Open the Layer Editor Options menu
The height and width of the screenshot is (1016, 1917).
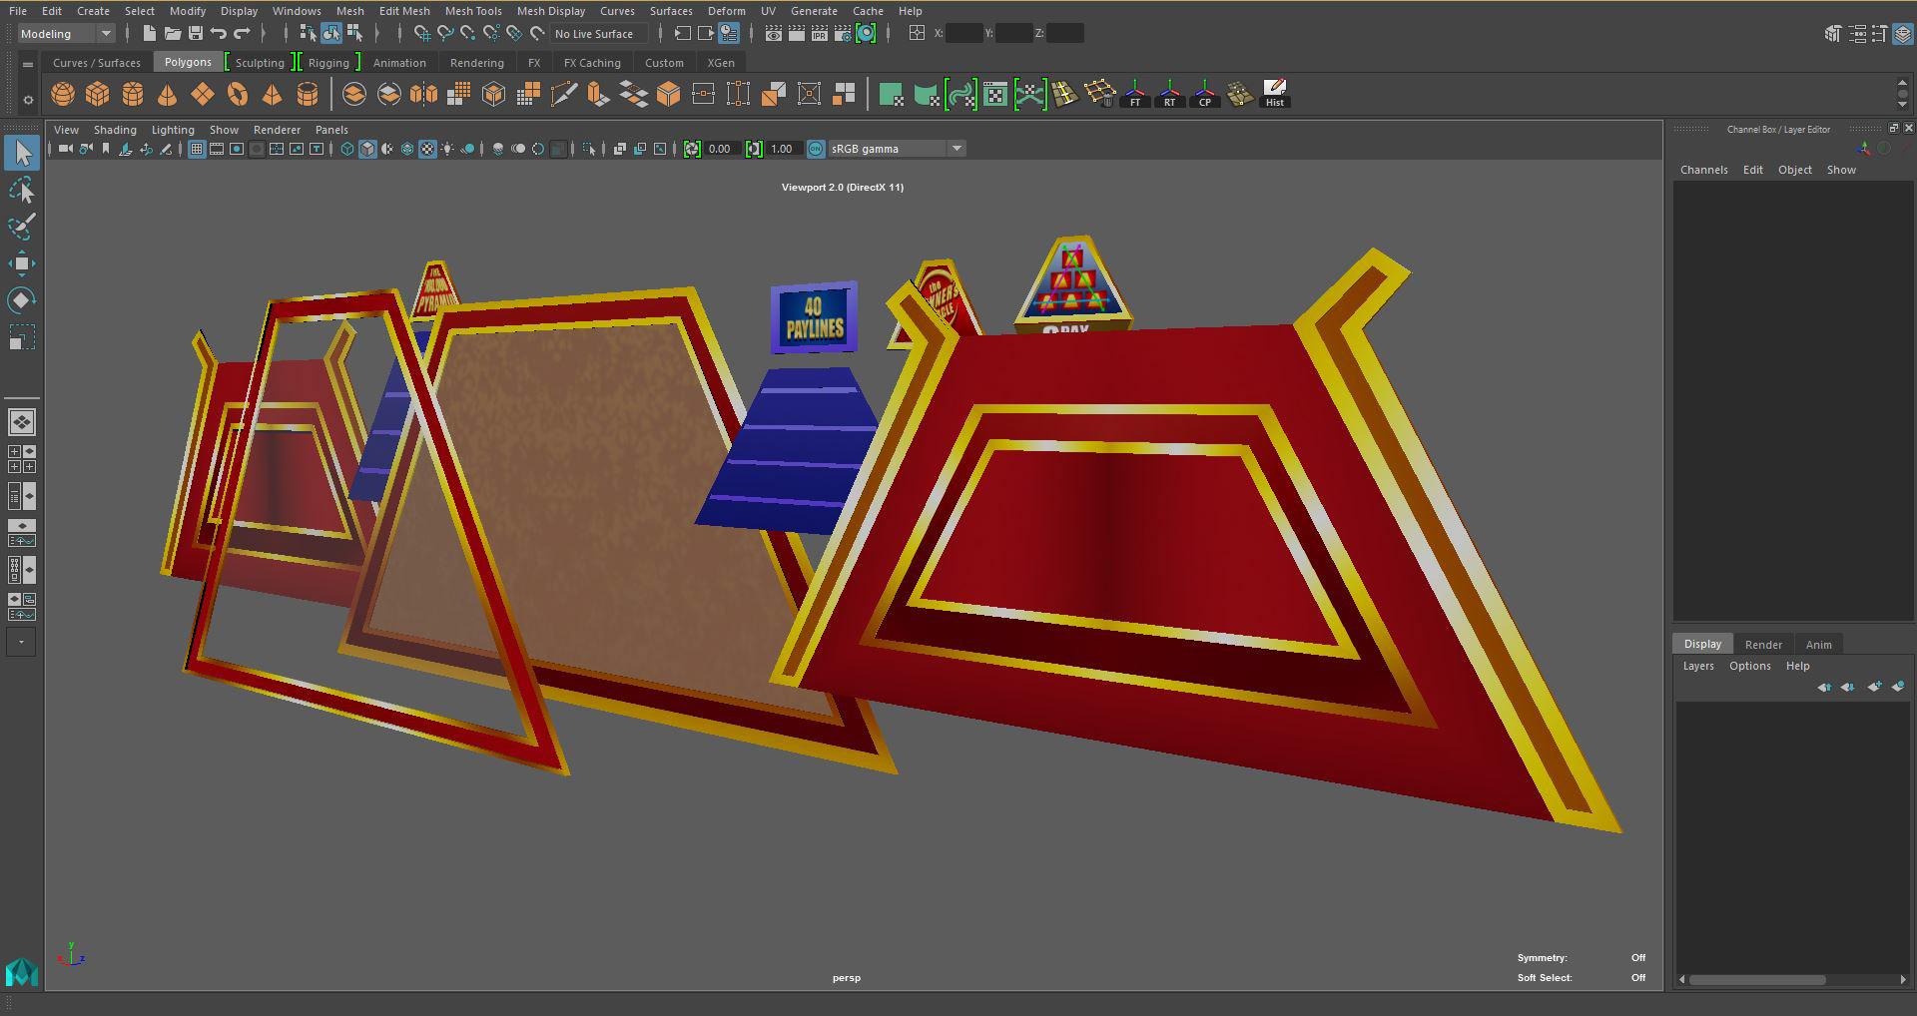[x=1749, y=666]
